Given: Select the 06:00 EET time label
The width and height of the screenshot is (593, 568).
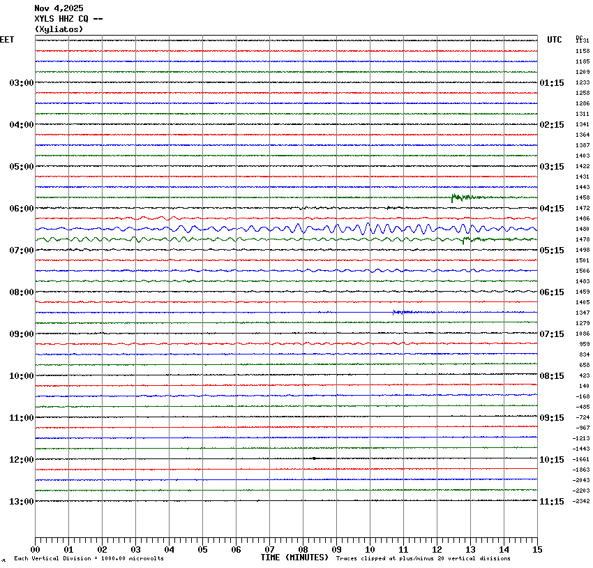Looking at the screenshot, I should tap(21, 209).
